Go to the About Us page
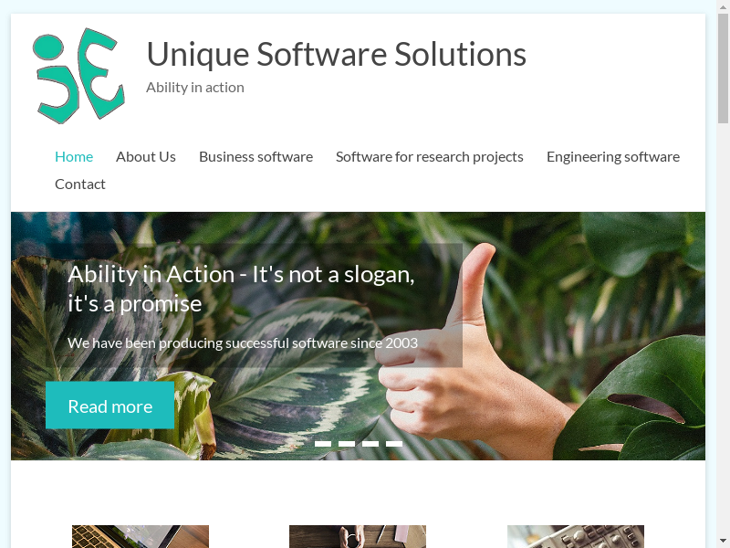The width and height of the screenshot is (730, 548). 146,156
